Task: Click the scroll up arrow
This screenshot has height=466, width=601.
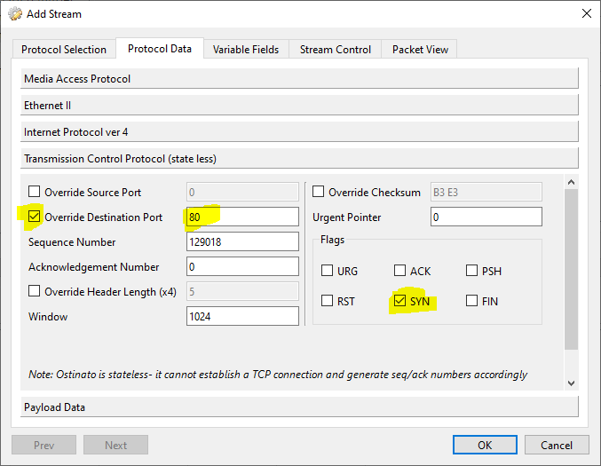Action: point(571,182)
